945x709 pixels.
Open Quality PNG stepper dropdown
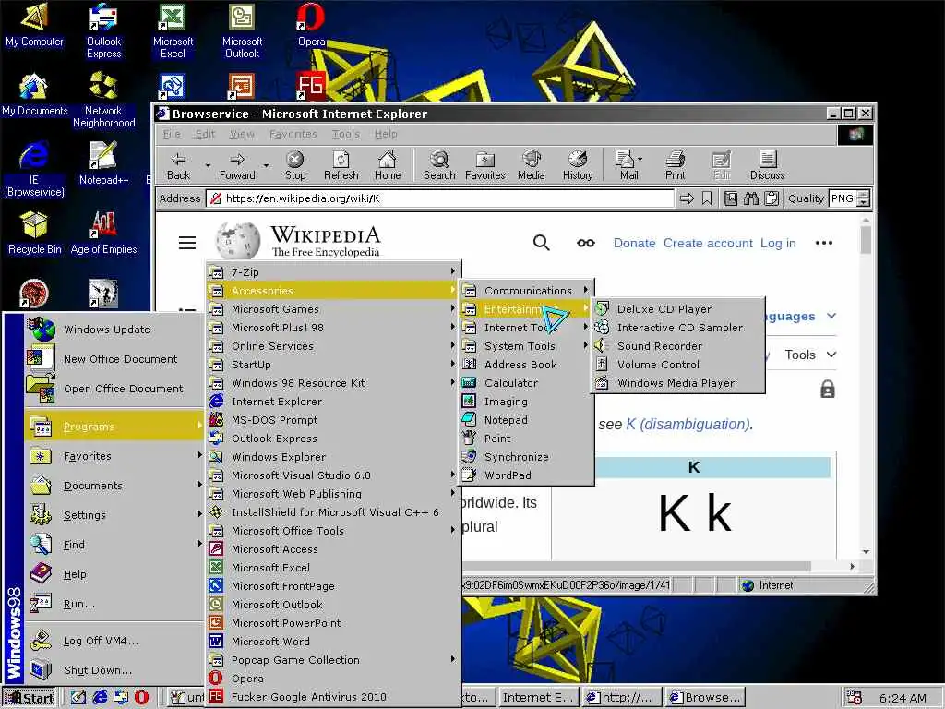(x=863, y=198)
